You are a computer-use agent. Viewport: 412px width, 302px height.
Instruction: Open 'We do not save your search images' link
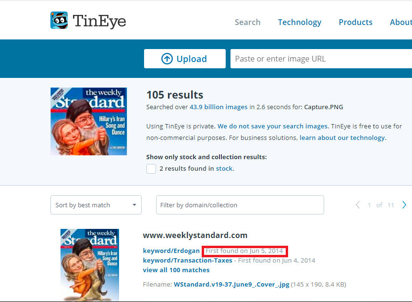click(272, 126)
